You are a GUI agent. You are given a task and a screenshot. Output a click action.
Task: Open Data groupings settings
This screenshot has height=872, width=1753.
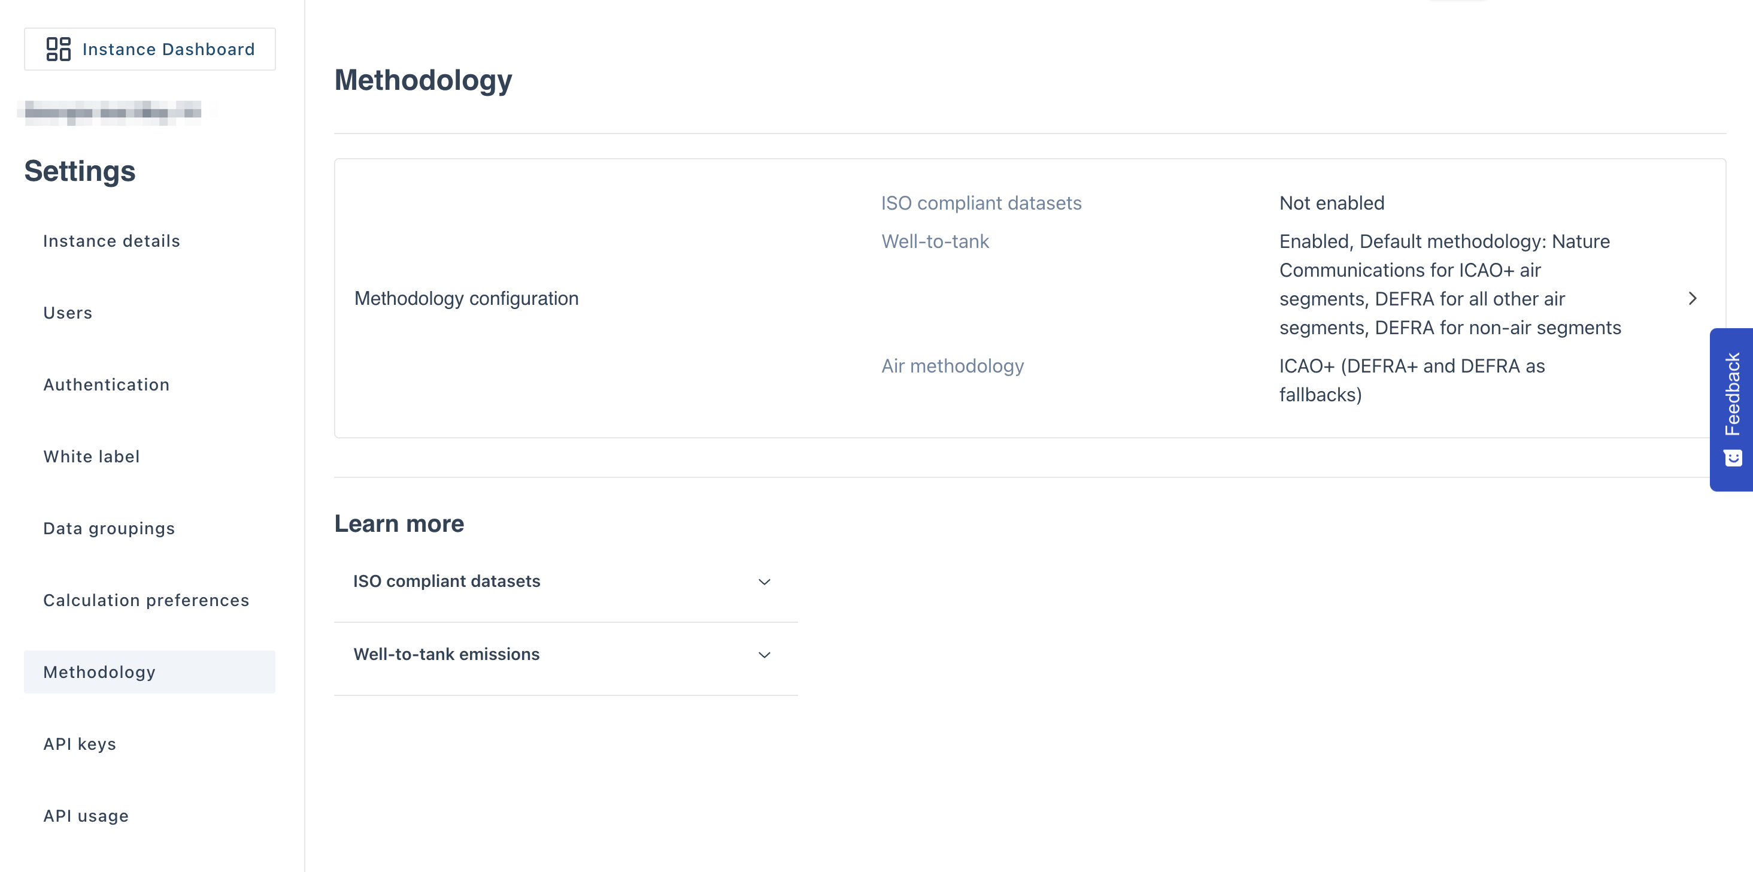click(109, 528)
